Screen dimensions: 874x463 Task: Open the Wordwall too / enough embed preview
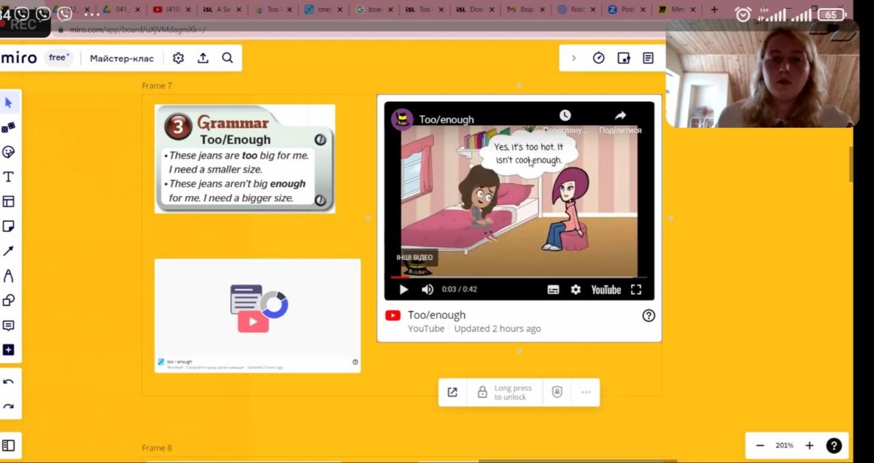coord(257,315)
